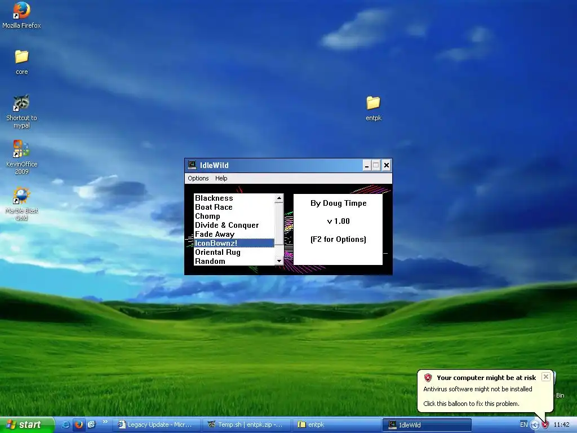577x433 pixels.
Task: Click the balloon's red shield icon
Action: pos(428,377)
